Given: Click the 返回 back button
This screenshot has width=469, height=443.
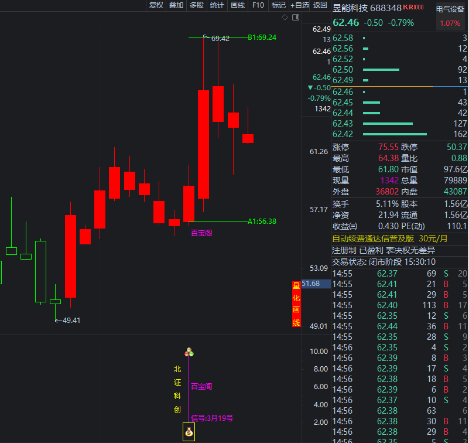Looking at the screenshot, I should click(320, 5).
